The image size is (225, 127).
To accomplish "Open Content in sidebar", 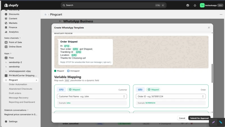I will tap(13, 19).
